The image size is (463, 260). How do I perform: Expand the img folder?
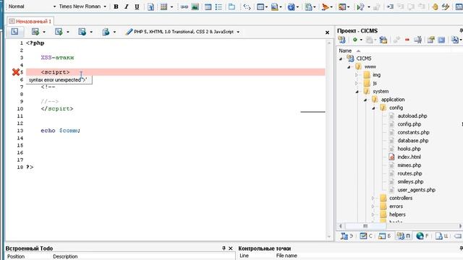pos(357,75)
